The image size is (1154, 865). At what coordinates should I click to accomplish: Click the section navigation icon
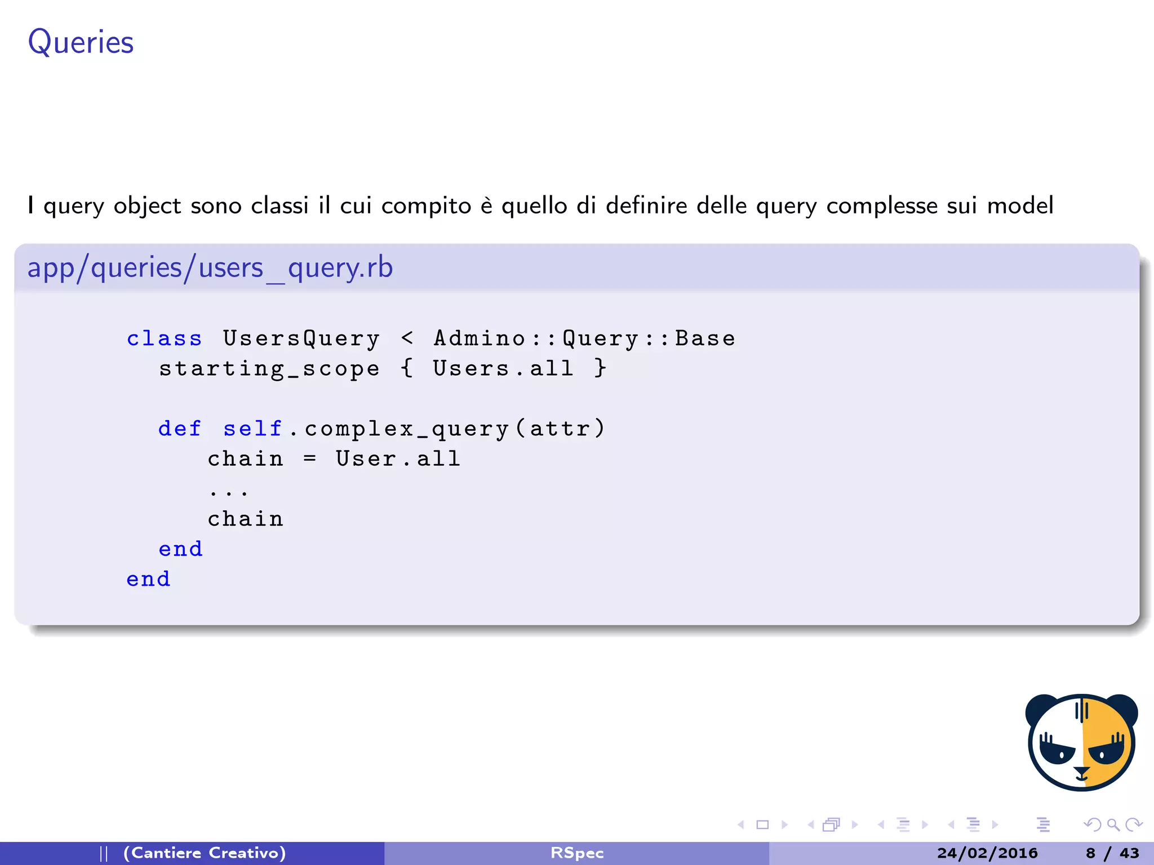click(974, 824)
